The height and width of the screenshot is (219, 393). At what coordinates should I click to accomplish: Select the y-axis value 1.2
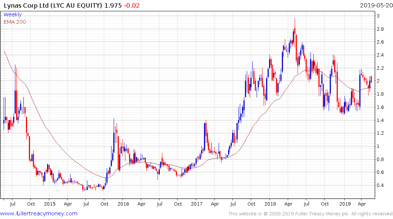coord(380,133)
